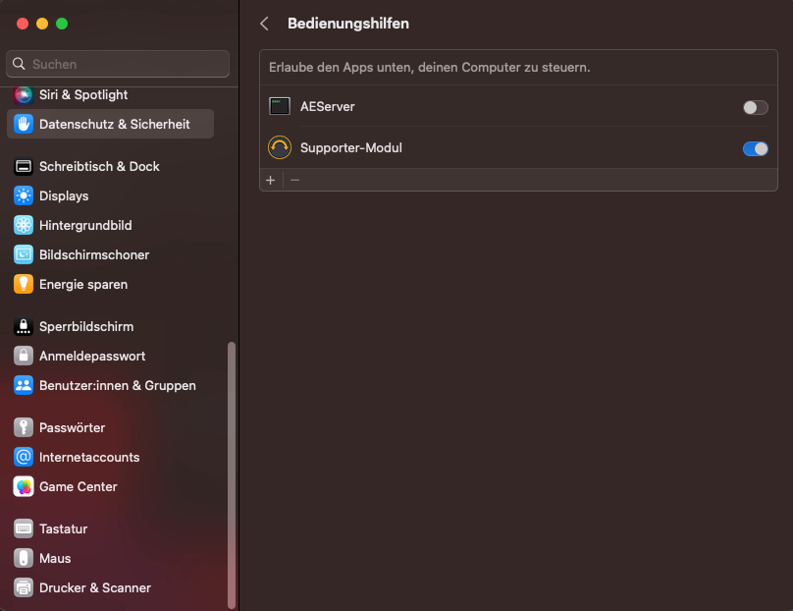The width and height of the screenshot is (793, 611).
Task: Go back using the chevron arrow
Action: pyautogui.click(x=264, y=24)
